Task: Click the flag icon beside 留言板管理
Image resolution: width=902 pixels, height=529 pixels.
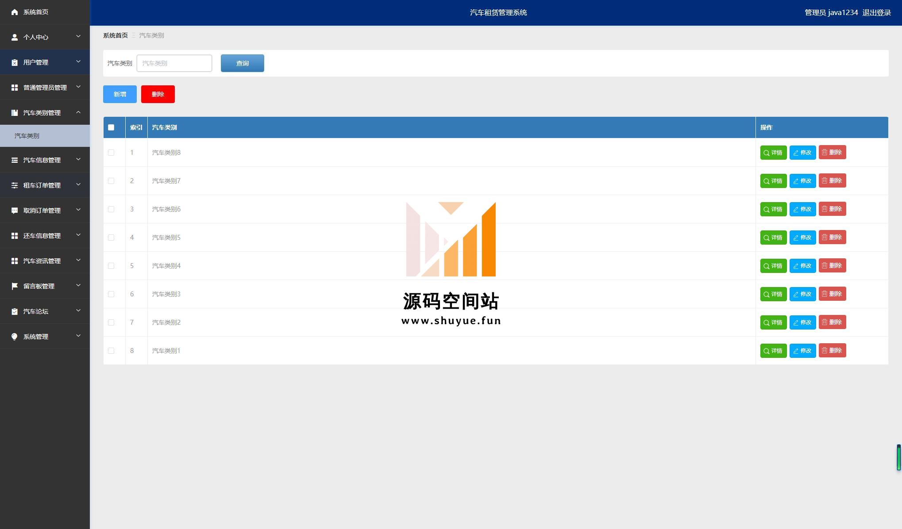Action: pyautogui.click(x=15, y=286)
